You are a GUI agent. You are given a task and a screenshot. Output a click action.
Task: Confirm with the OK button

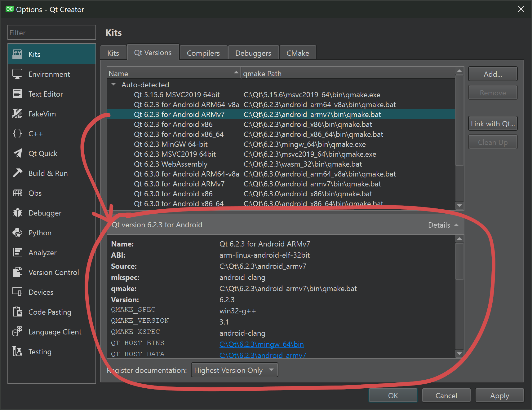click(393, 395)
